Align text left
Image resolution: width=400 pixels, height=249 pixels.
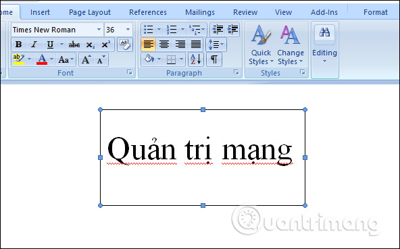(148, 45)
